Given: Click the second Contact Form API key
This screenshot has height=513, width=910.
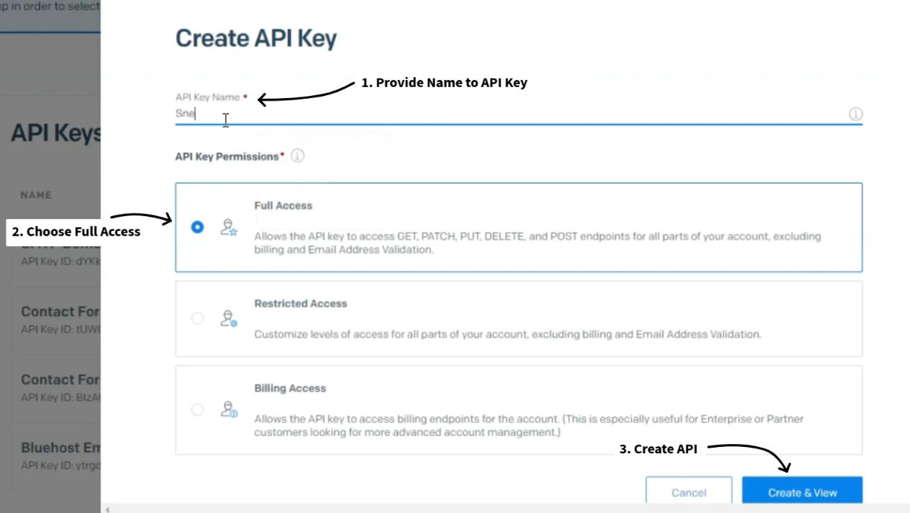Looking at the screenshot, I should click(61, 380).
